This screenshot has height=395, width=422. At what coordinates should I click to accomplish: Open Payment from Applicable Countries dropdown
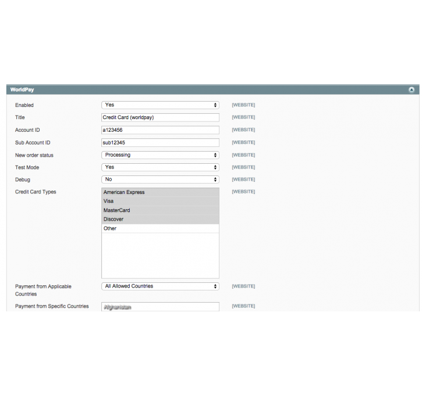click(x=161, y=286)
